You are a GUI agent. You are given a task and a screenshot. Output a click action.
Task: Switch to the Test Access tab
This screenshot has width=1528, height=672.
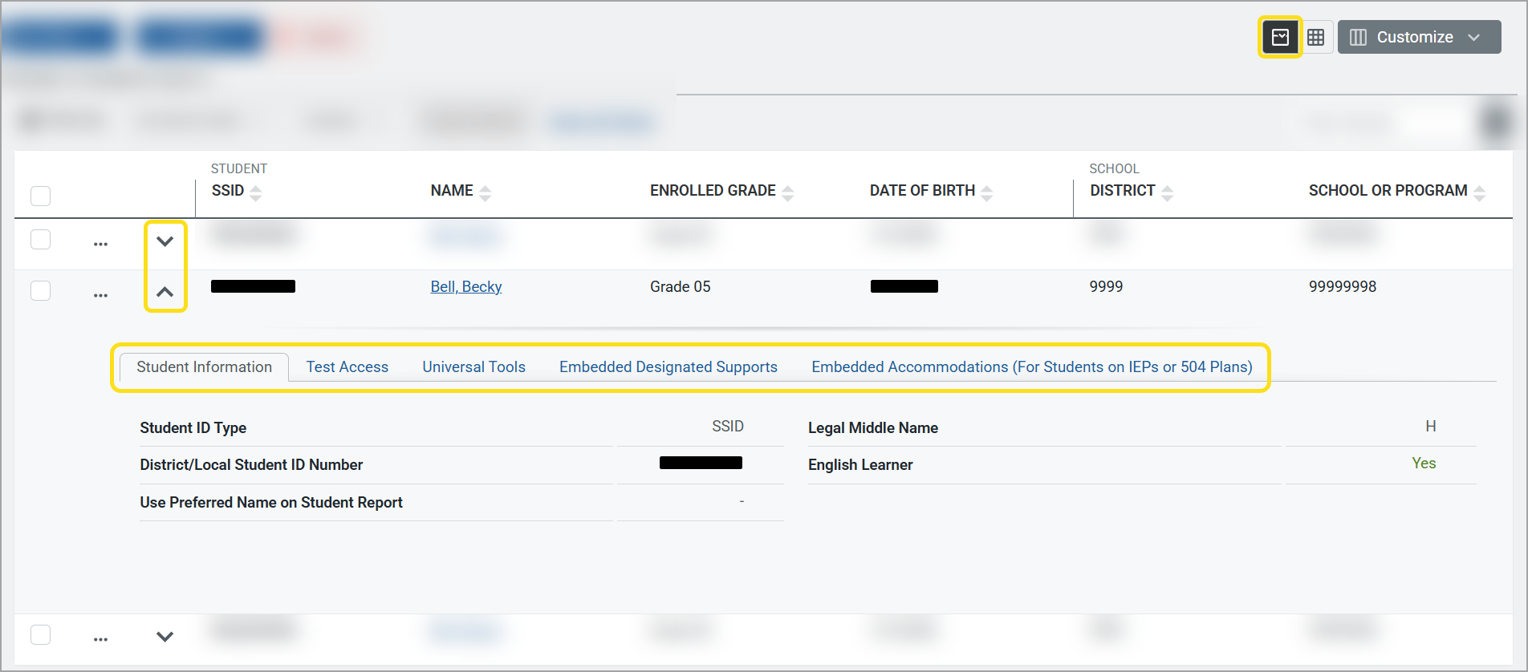347,366
